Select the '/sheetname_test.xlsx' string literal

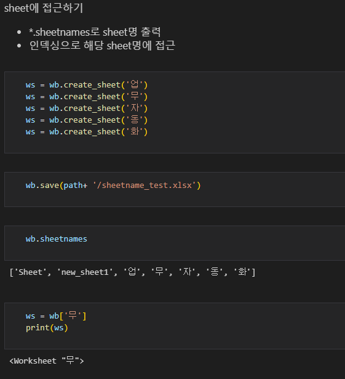click(x=145, y=185)
